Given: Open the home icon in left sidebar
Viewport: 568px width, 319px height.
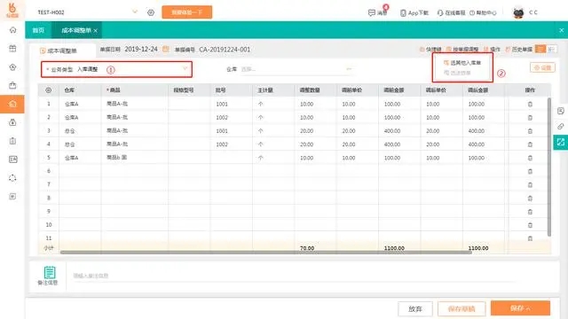Looking at the screenshot, I should click(x=12, y=30).
